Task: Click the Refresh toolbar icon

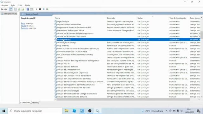Action: [x=19, y=9]
